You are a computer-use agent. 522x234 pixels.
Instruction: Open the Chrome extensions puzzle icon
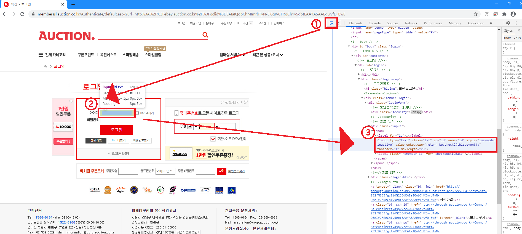(504, 14)
